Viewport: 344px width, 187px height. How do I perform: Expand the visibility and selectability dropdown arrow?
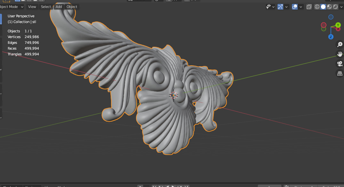tap(273, 7)
